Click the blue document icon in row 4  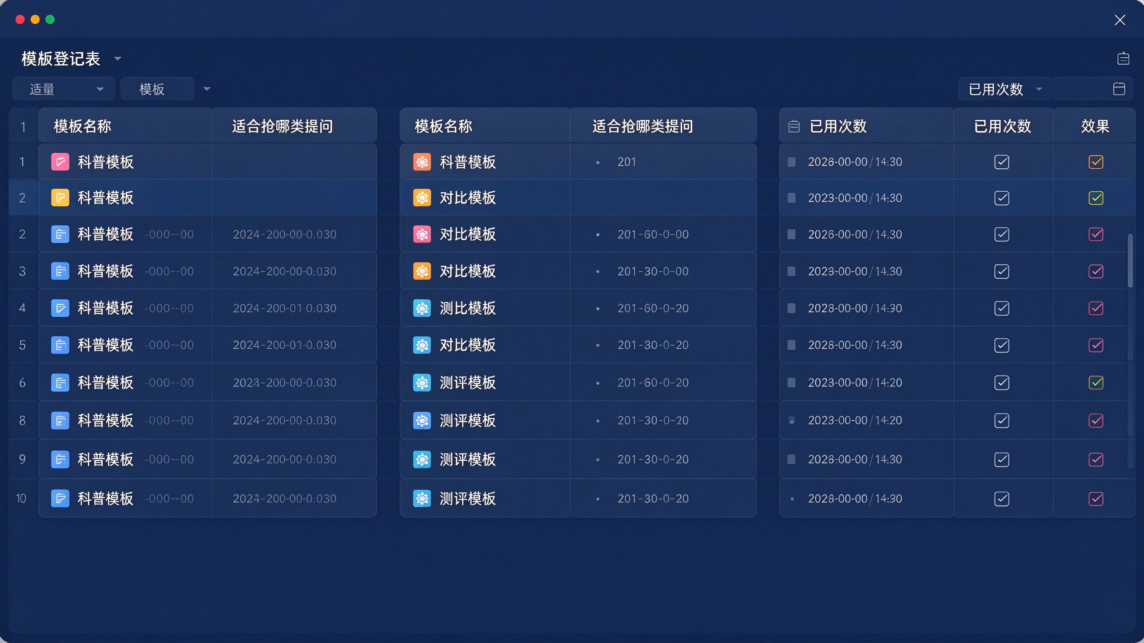click(60, 308)
